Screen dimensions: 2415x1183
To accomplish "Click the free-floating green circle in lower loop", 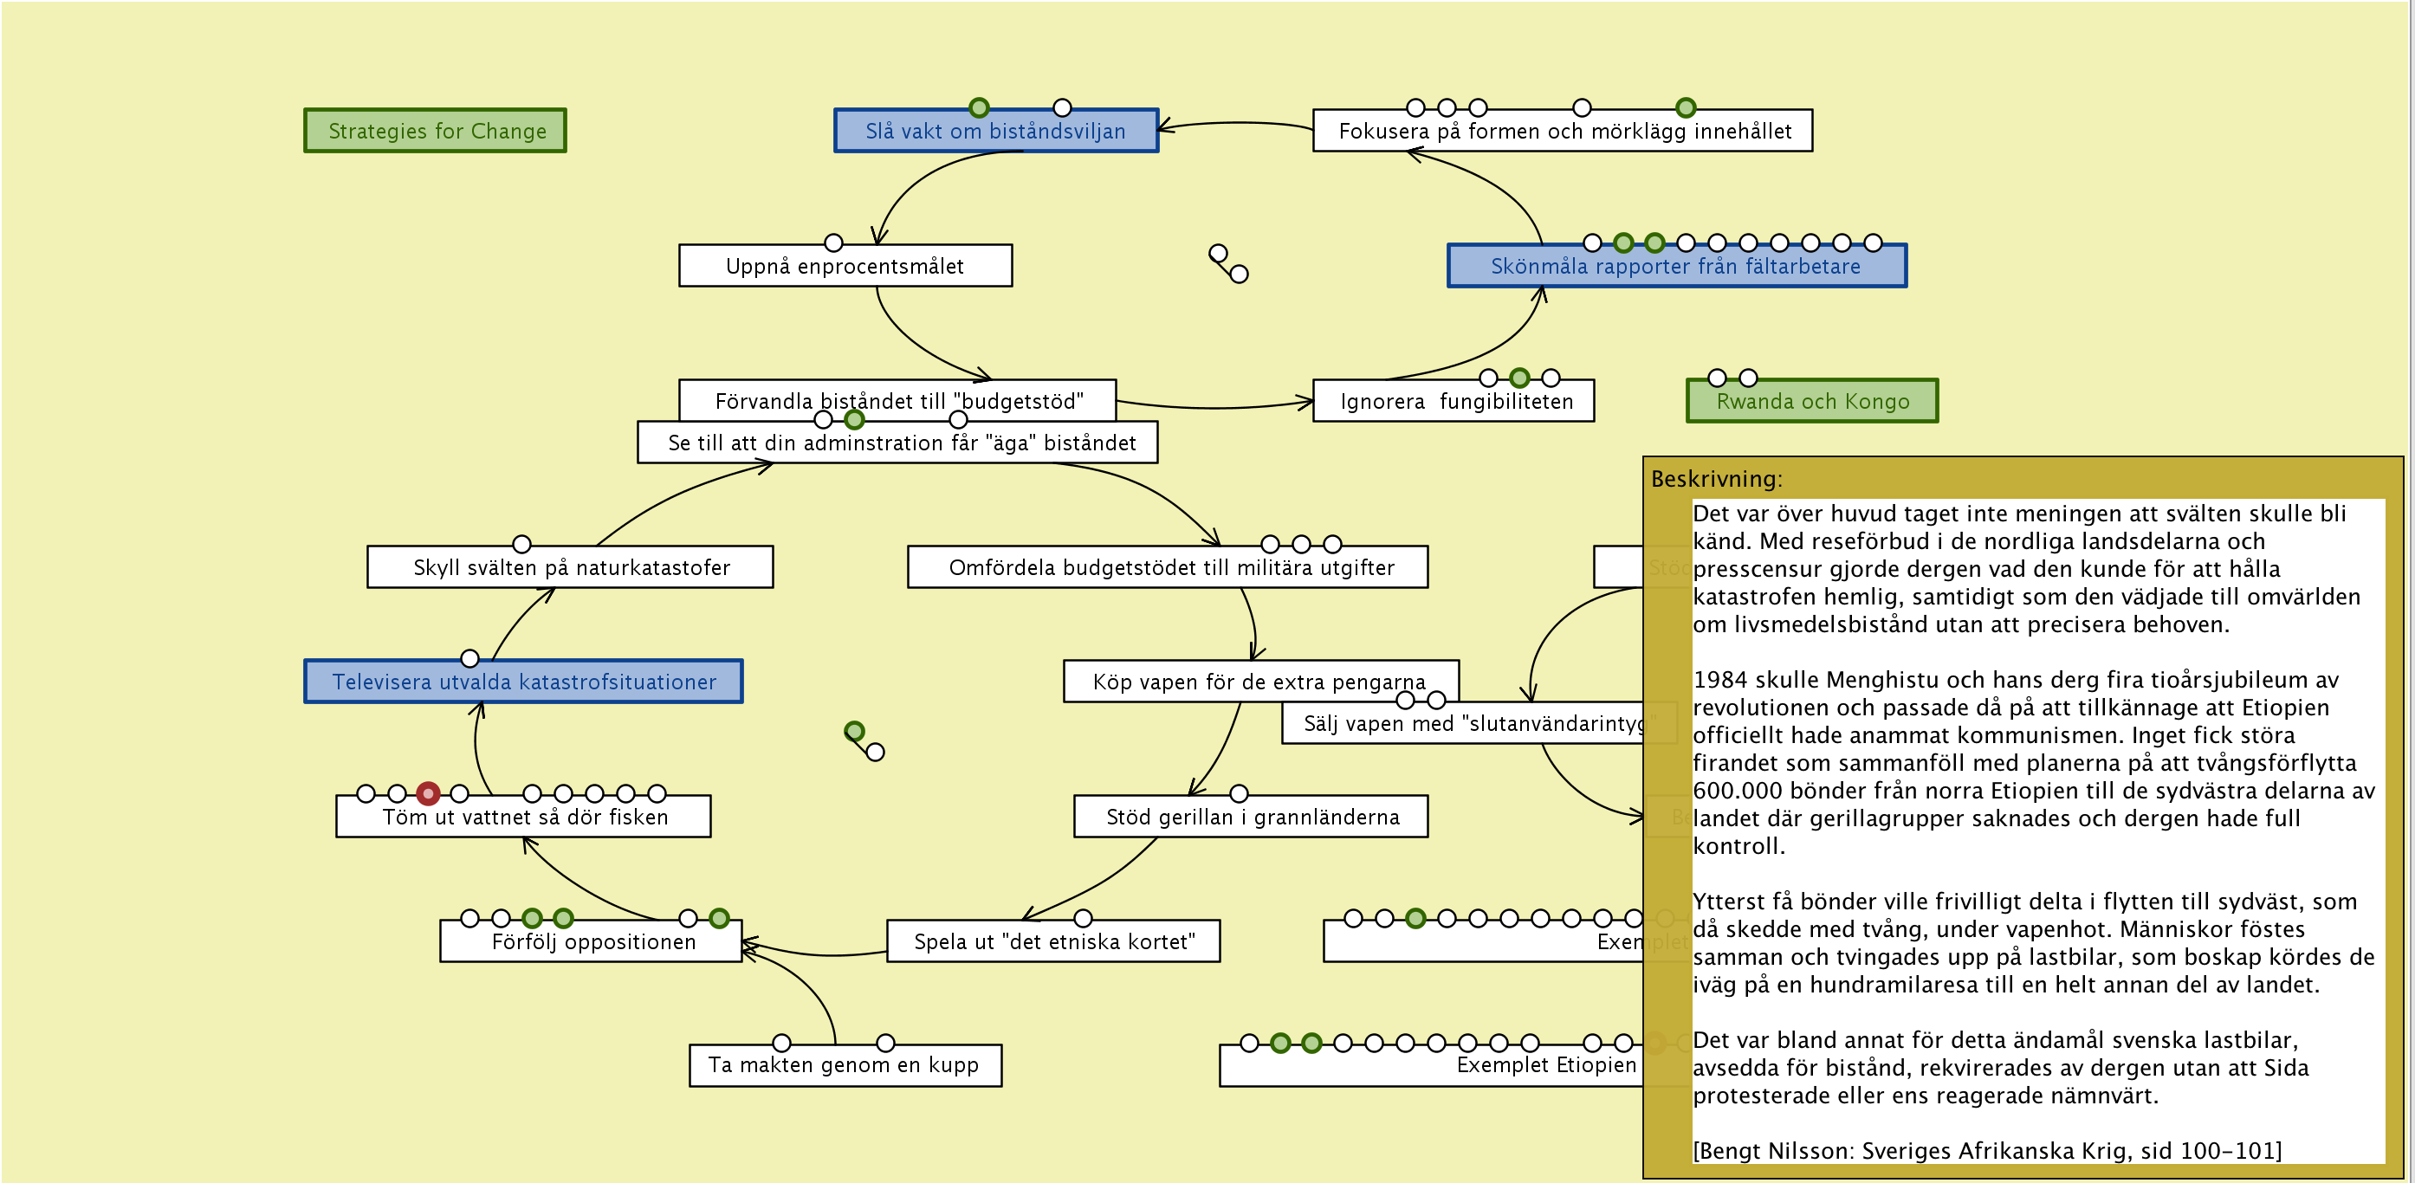I will click(853, 730).
